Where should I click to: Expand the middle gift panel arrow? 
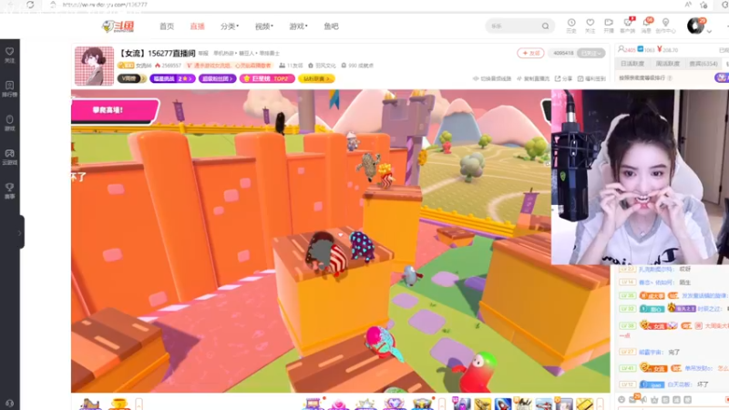pos(442,404)
